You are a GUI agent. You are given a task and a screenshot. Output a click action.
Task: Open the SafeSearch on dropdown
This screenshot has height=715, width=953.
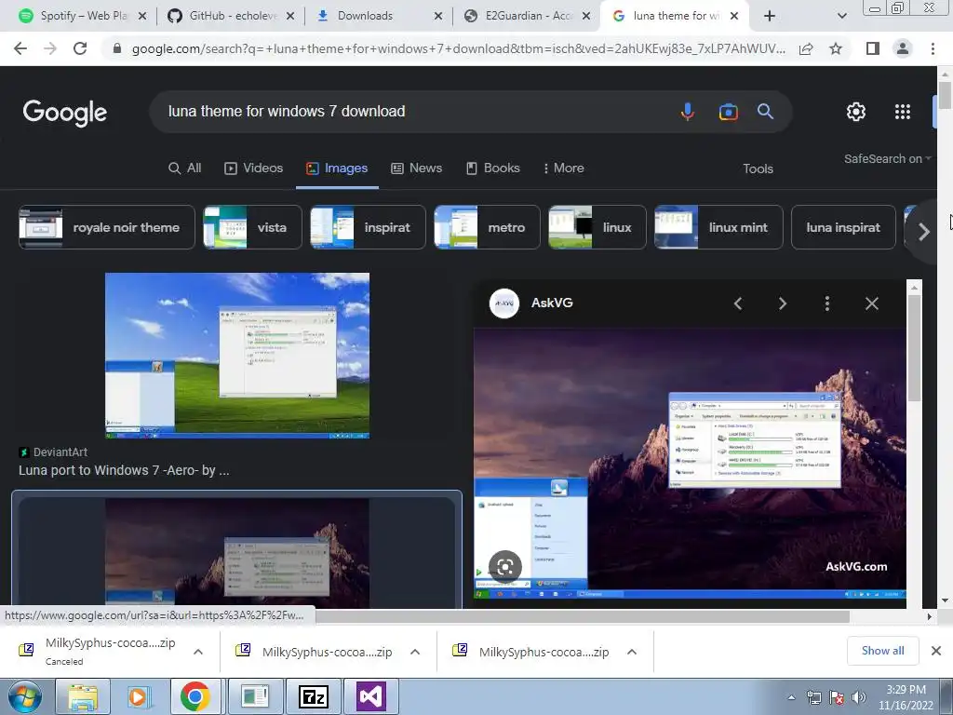click(x=887, y=158)
